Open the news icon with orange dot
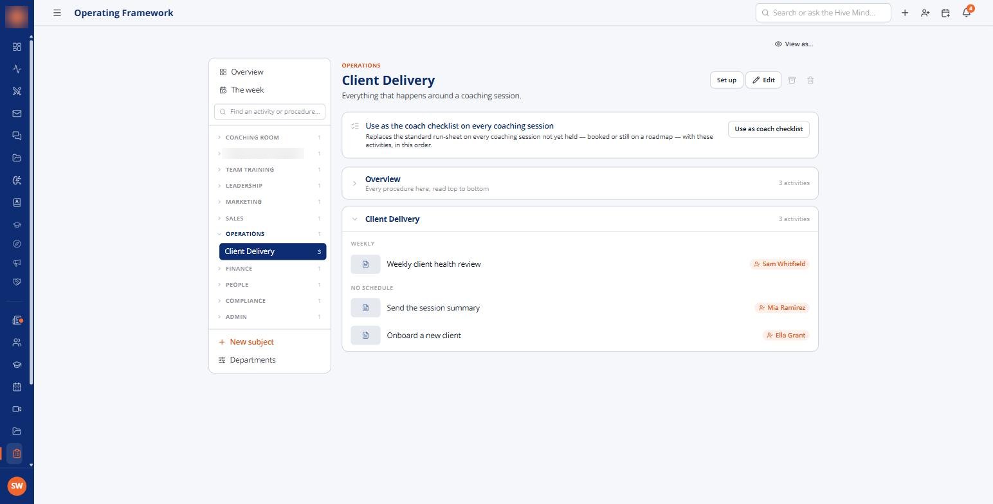Viewport: 993px width, 504px height. pos(17,320)
